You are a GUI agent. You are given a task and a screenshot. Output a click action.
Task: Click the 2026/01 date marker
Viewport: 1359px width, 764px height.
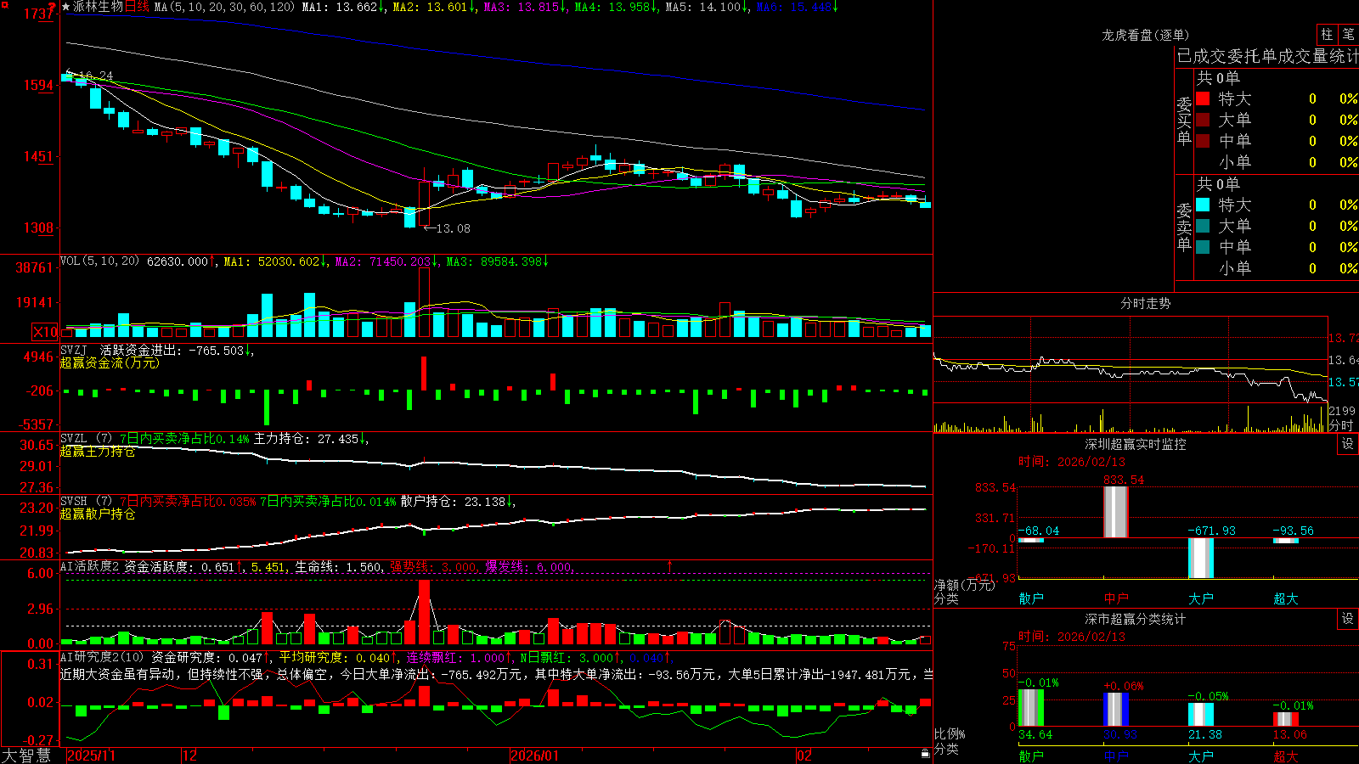(535, 756)
